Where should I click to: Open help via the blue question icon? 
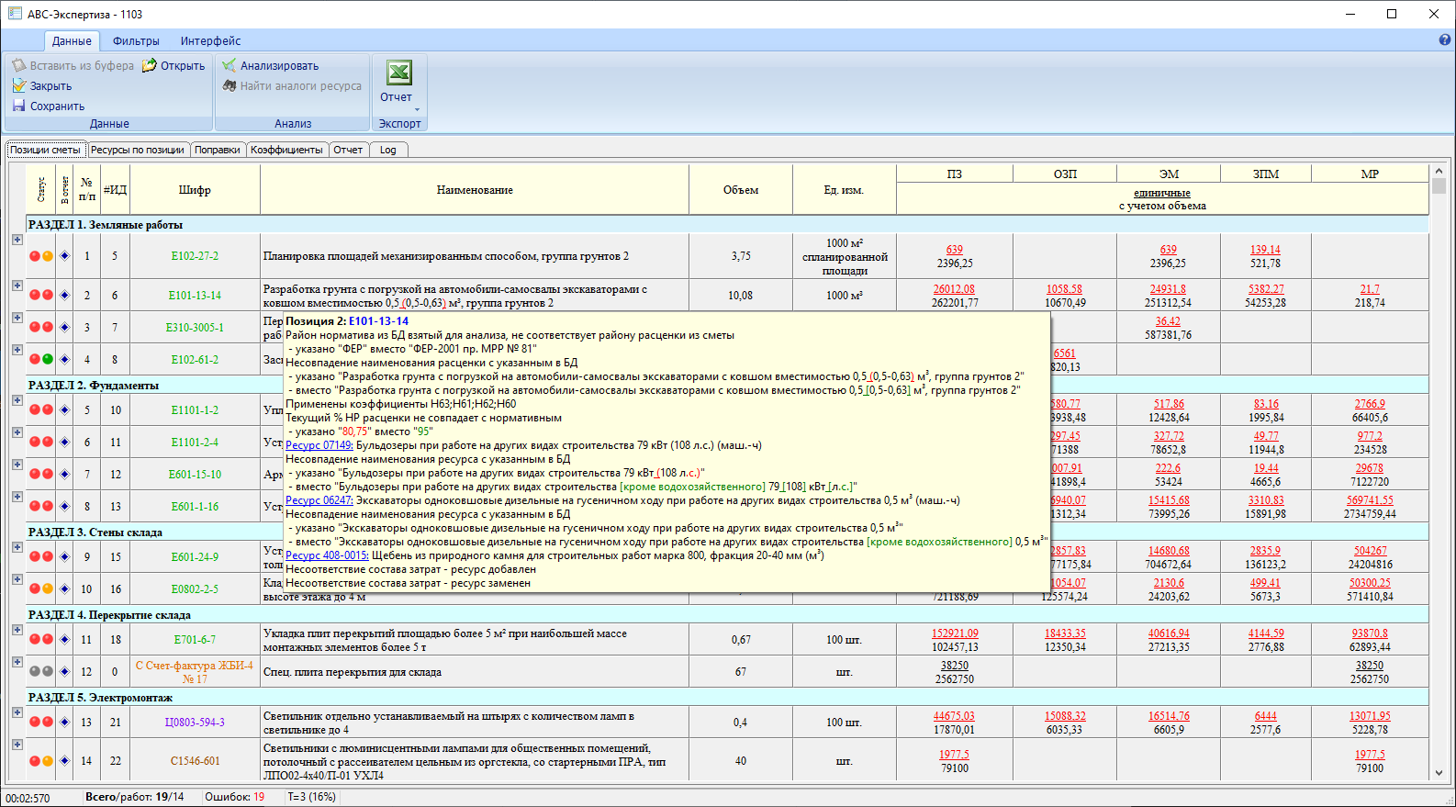click(1445, 40)
